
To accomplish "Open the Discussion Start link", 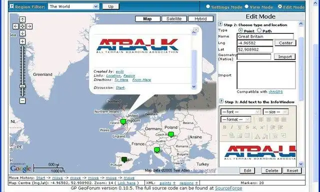I will 120,87.
